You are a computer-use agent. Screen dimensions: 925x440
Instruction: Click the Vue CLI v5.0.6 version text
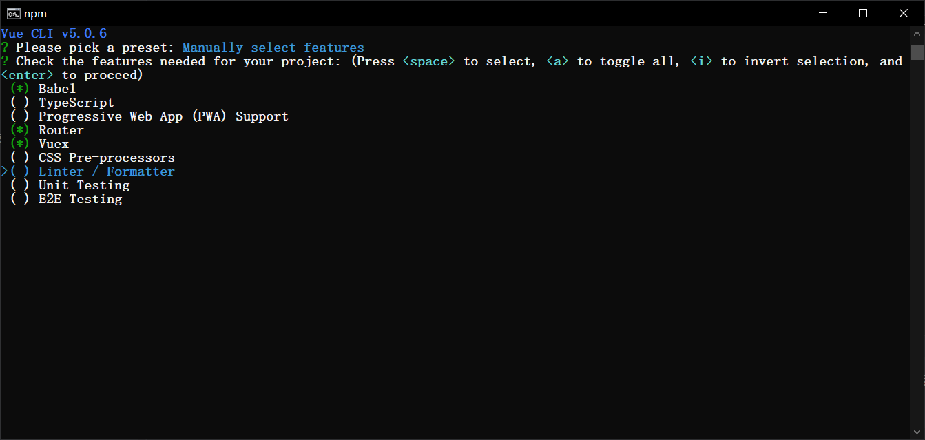coord(54,33)
